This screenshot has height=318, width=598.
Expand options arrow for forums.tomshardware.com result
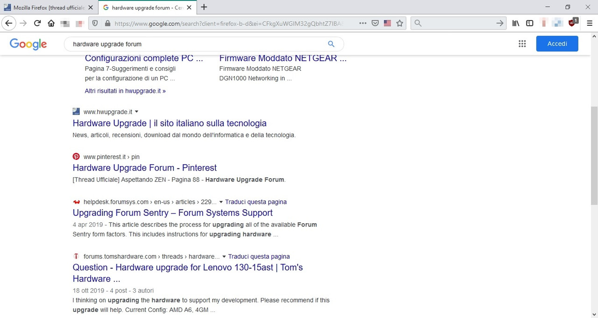click(224, 256)
